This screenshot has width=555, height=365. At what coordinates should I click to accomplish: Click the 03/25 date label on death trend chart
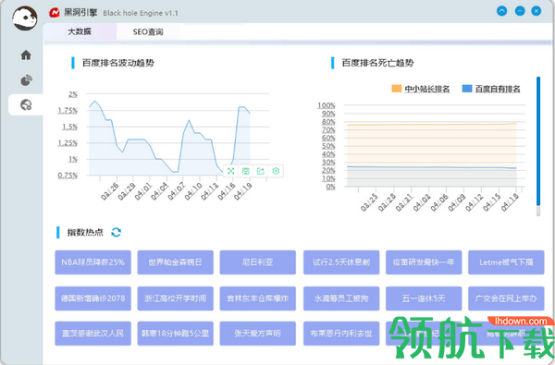coord(369,202)
